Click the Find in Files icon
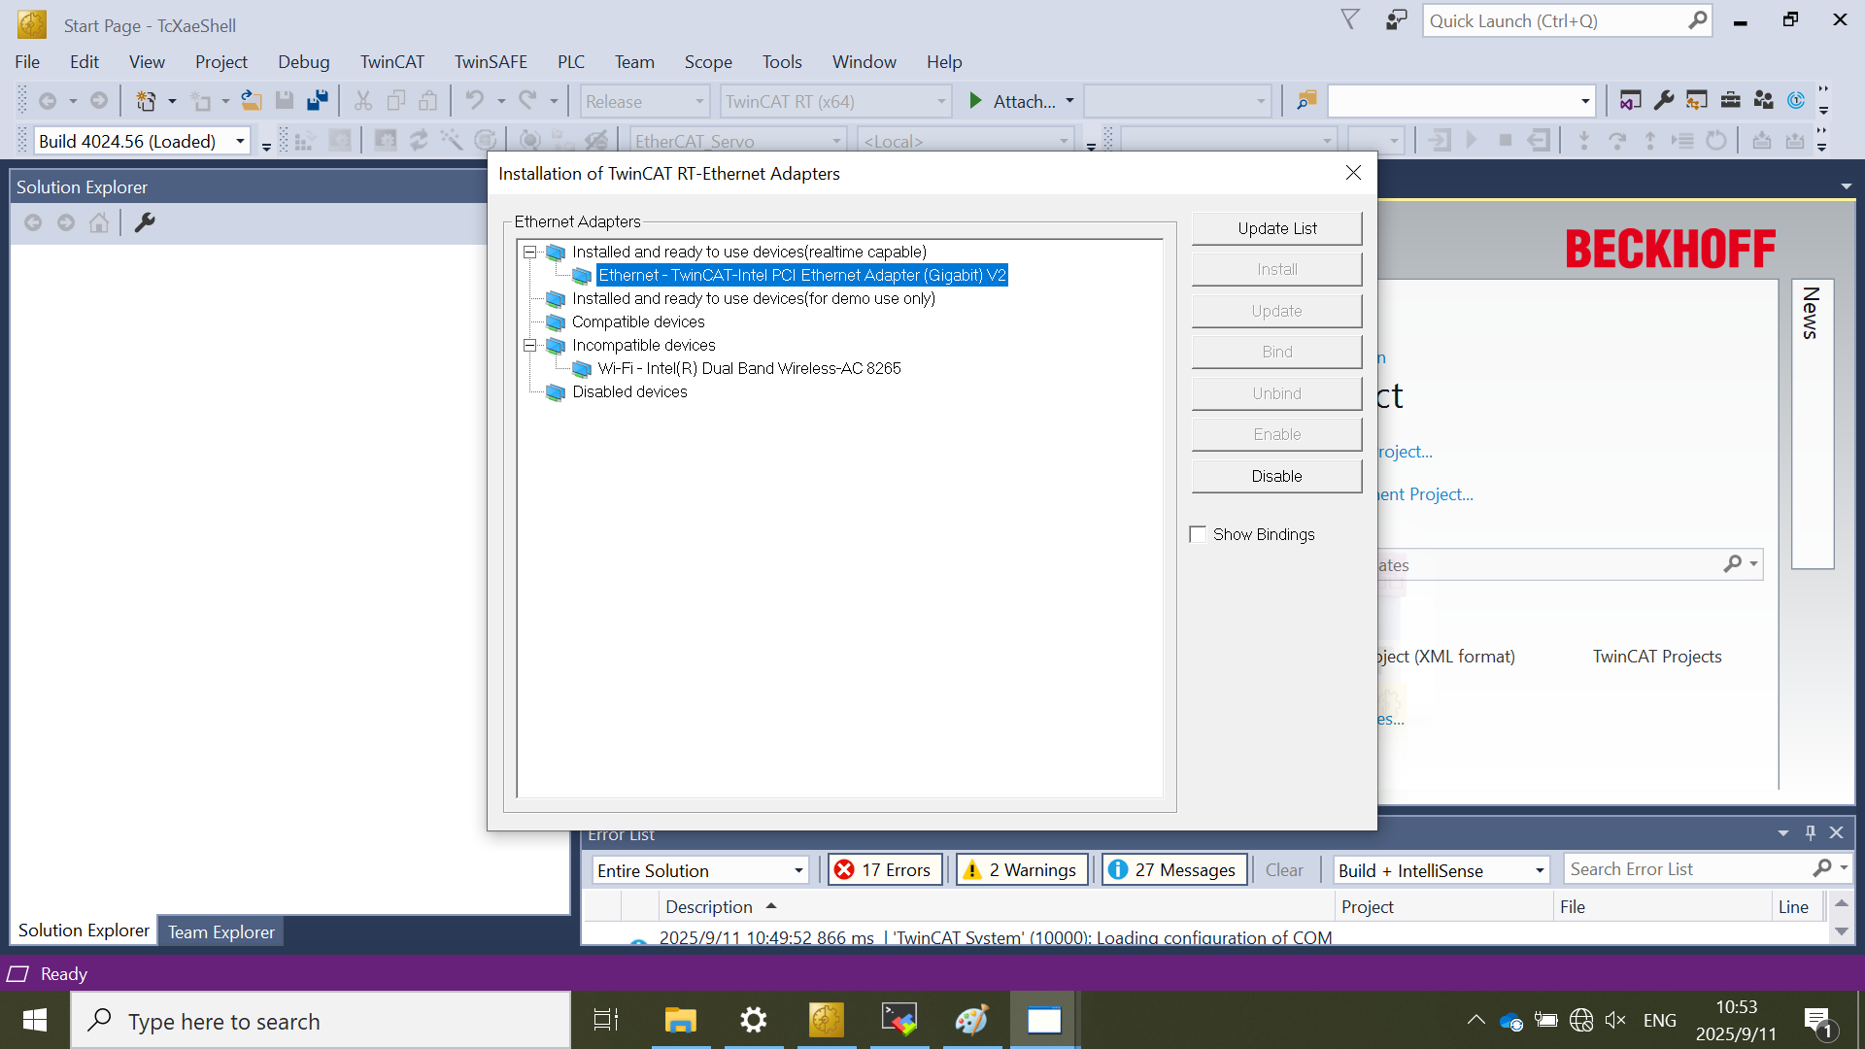Viewport: 1865px width, 1049px height. [x=1306, y=101]
